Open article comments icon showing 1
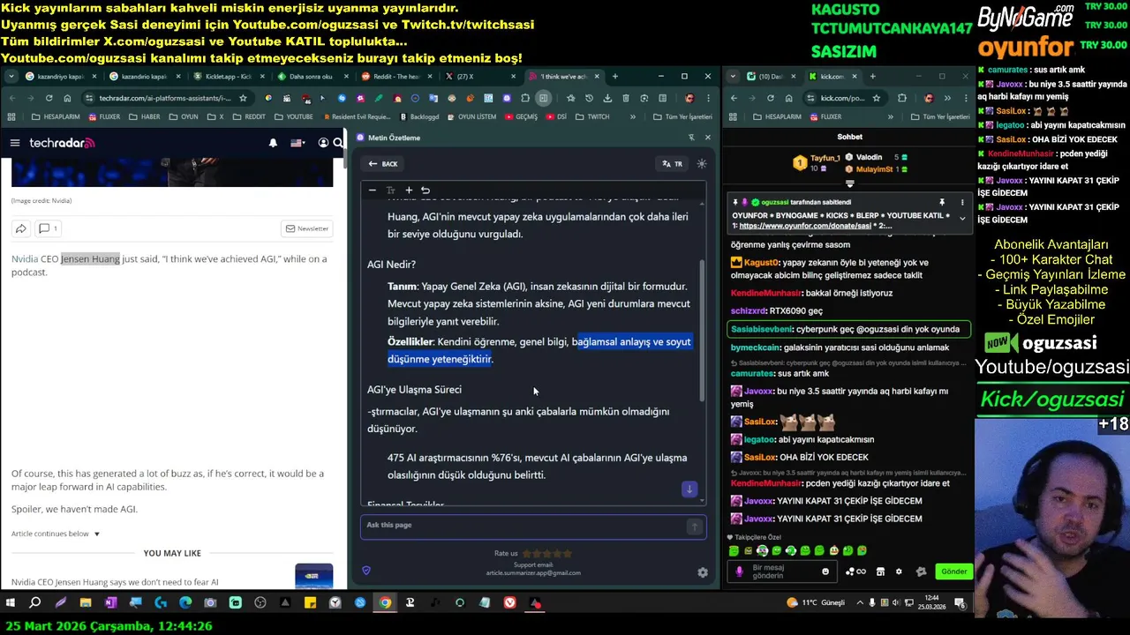1130x635 pixels. (48, 228)
